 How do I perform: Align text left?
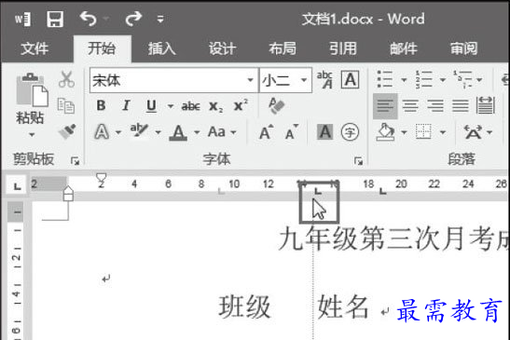(x=385, y=106)
